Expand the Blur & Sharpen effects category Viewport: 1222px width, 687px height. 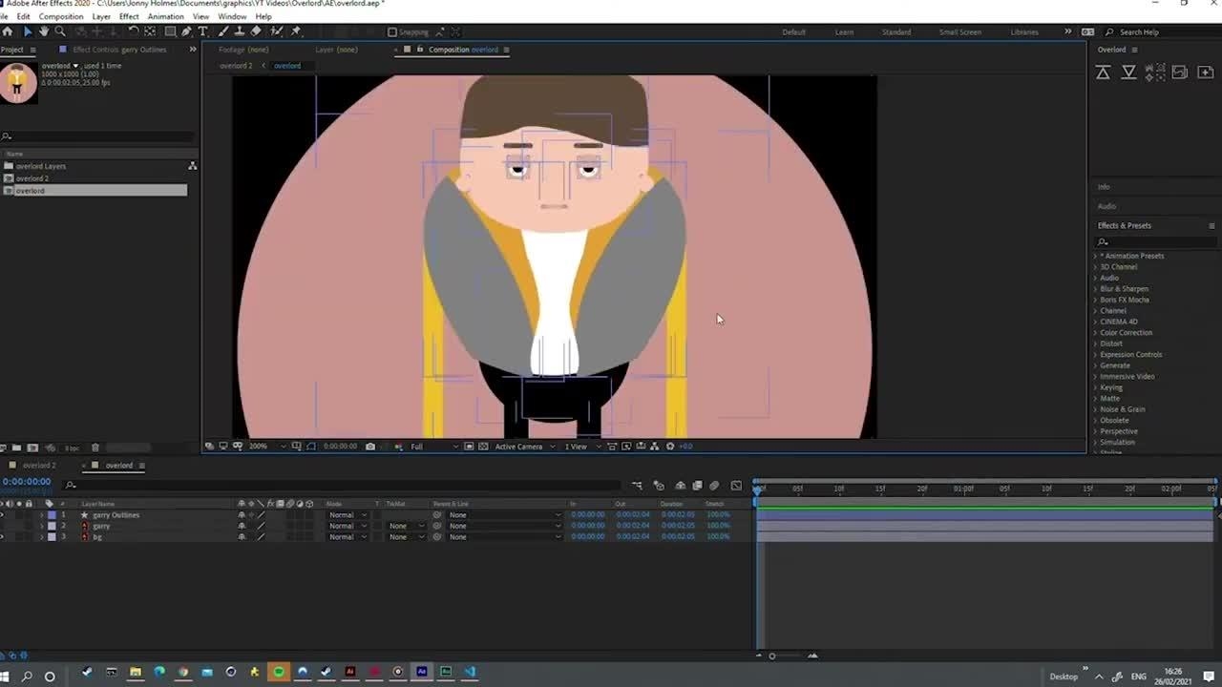(1124, 289)
